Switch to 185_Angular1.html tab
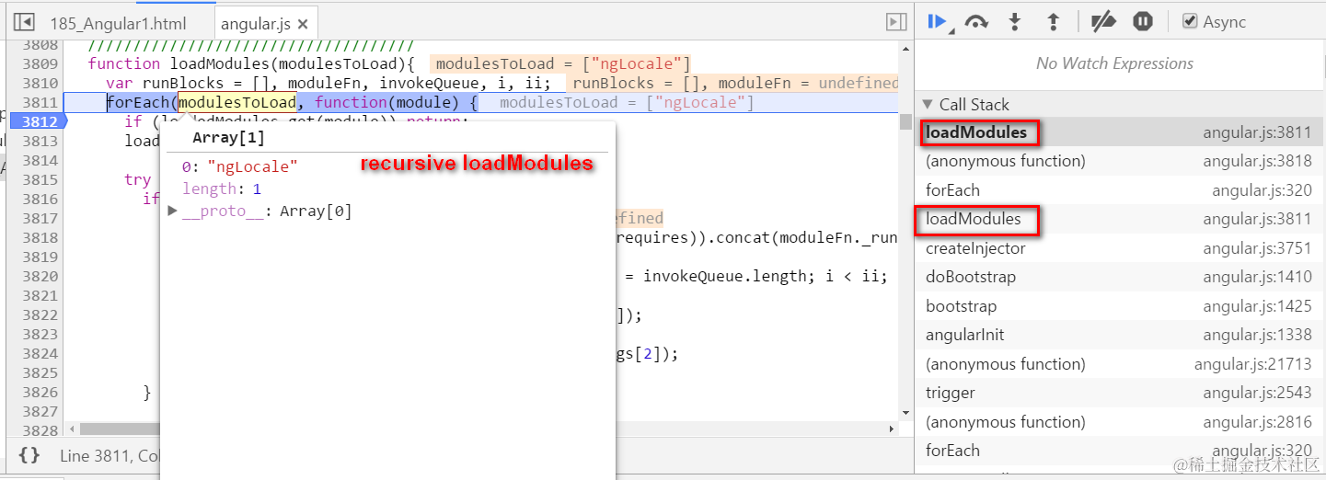The image size is (1326, 480). (117, 24)
